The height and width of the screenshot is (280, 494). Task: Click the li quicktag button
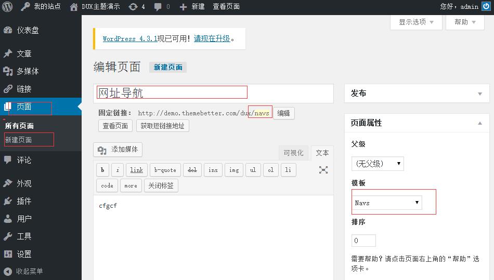[288, 170]
